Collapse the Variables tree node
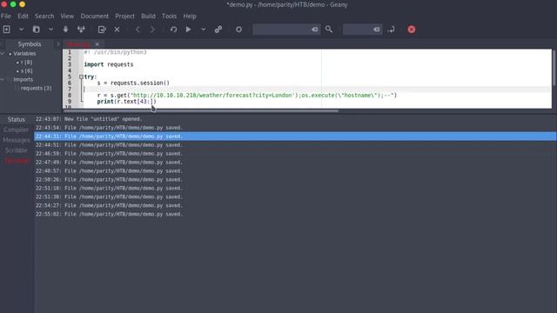The width and height of the screenshot is (557, 313). 3,54
